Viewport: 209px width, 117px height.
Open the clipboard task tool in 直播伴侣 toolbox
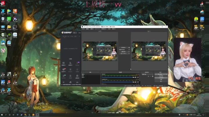(77, 76)
